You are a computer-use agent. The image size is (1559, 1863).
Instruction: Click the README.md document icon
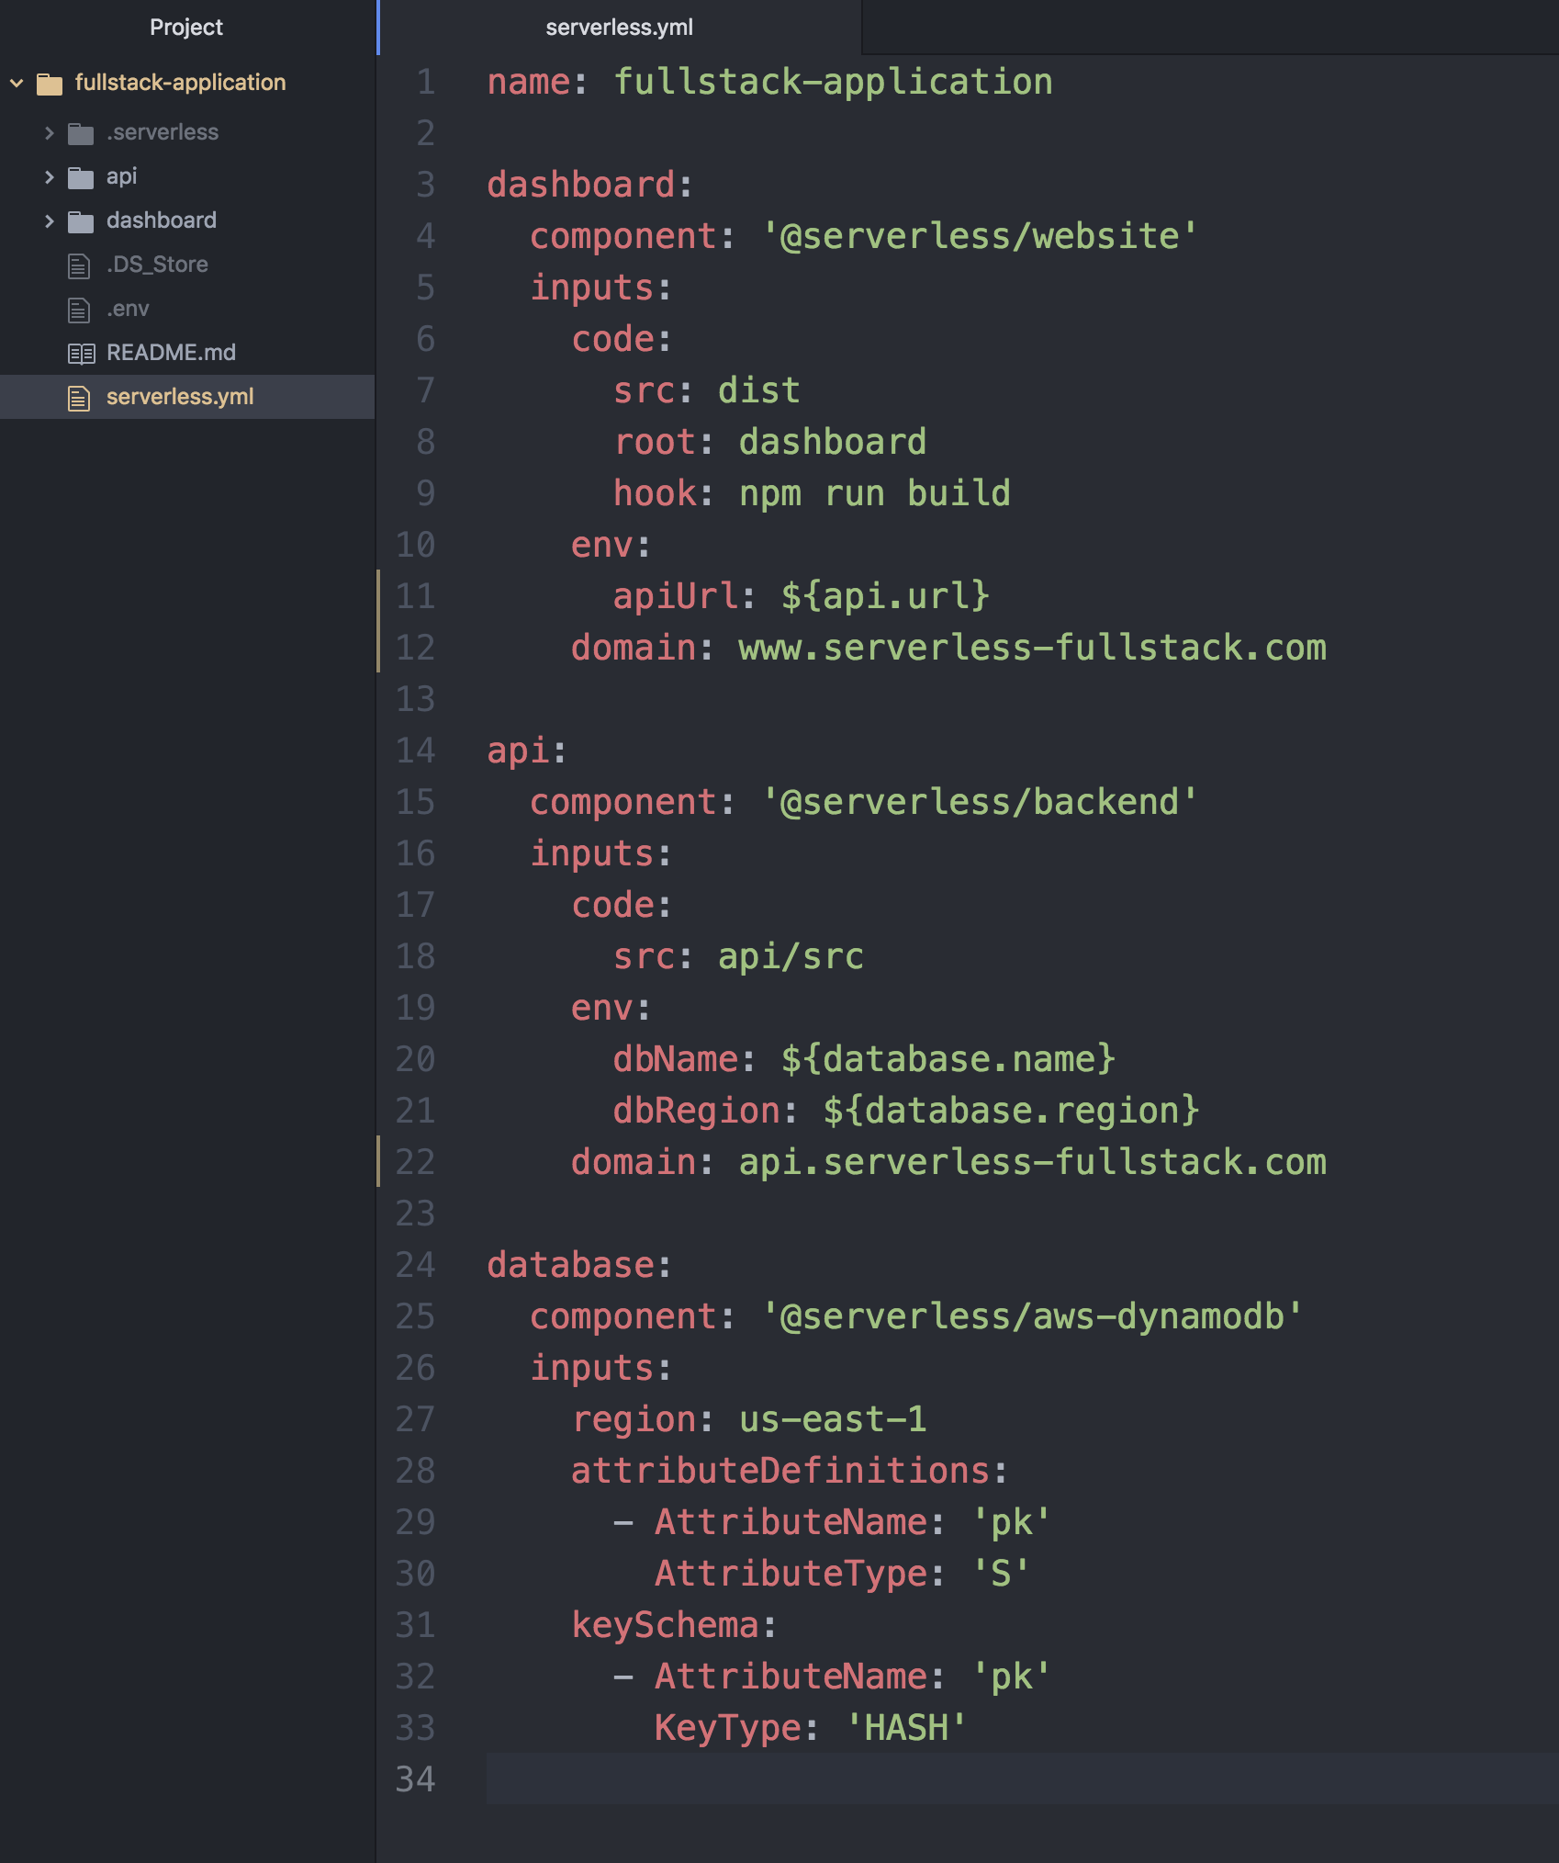[x=79, y=352]
